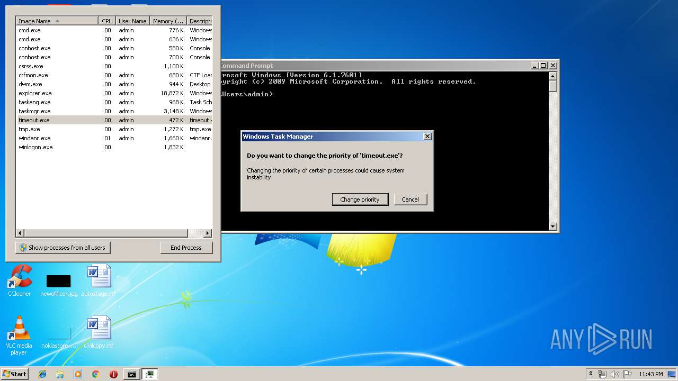
Task: Select the csrss.exe process
Action: click(114, 66)
